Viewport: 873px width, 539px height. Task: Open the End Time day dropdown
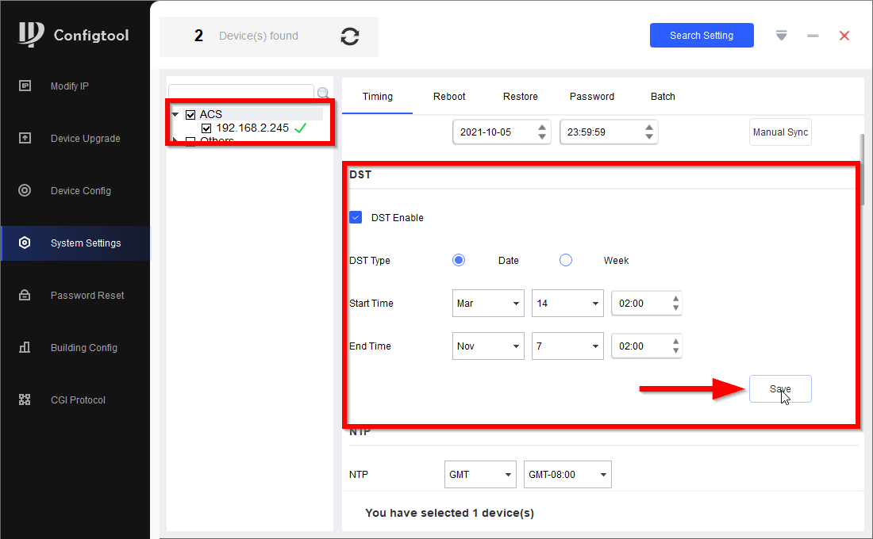pyautogui.click(x=567, y=346)
